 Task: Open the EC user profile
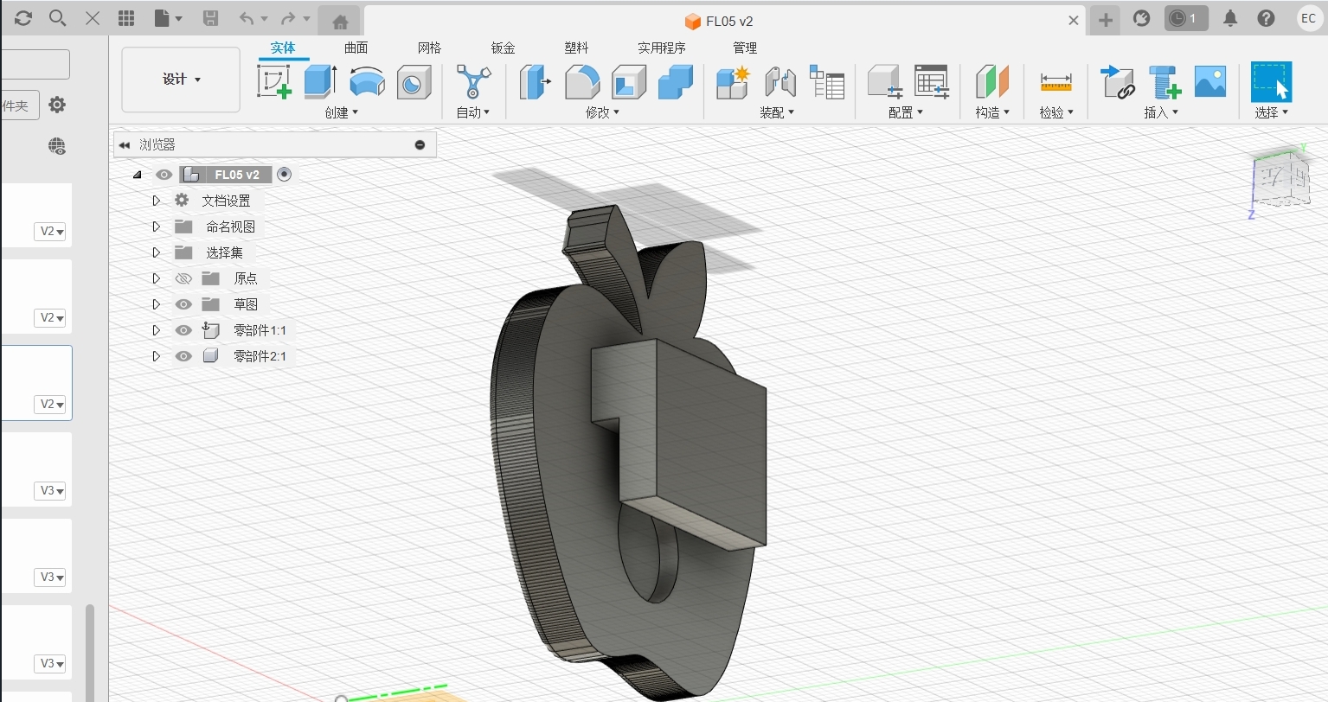tap(1308, 18)
